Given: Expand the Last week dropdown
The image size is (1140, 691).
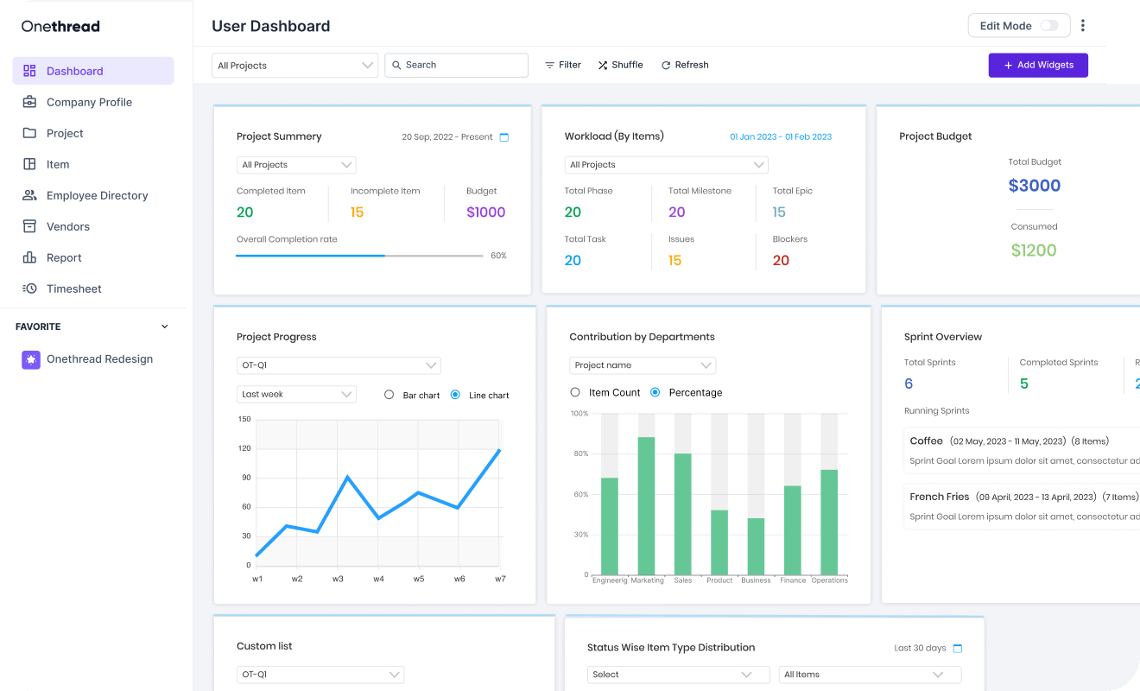Looking at the screenshot, I should 296,395.
